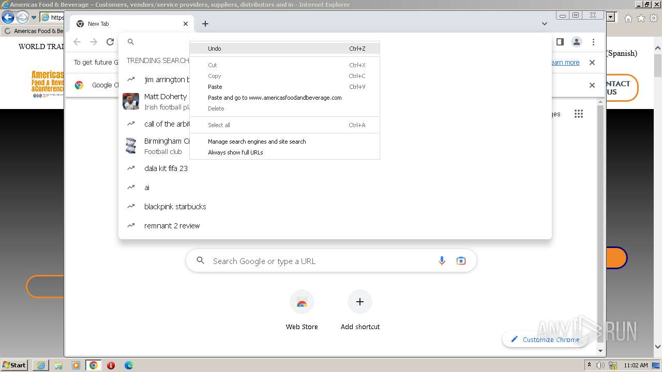Select 'blackpink starbucks' suggestion

pos(335,207)
